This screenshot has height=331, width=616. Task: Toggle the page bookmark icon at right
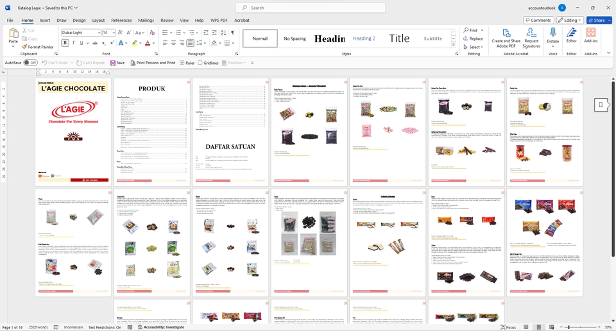click(x=601, y=105)
